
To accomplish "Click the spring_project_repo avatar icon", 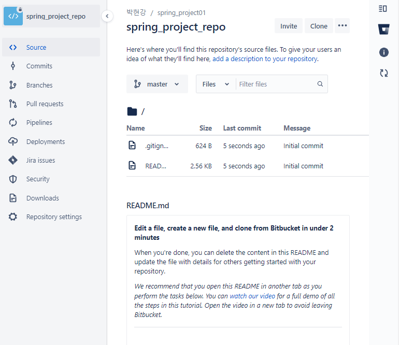I will click(13, 16).
